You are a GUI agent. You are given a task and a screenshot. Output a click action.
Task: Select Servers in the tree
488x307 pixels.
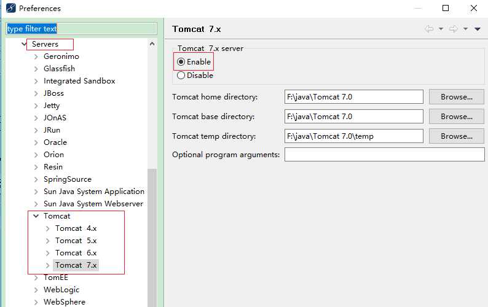(45, 44)
